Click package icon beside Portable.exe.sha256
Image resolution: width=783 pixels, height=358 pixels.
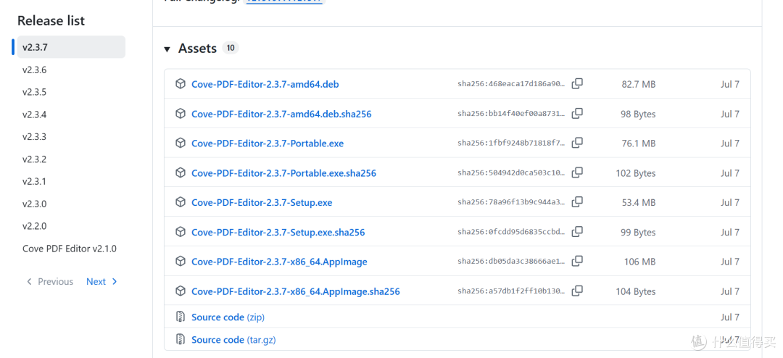[x=181, y=172]
